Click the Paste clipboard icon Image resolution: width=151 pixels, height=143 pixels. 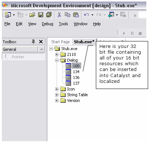coord(76,15)
